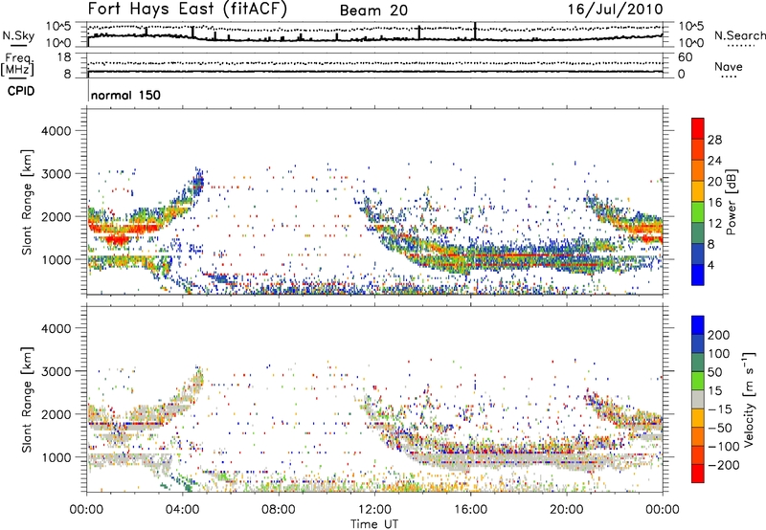
Task: Pick the bottom red segment of the velocity color bar
Action: click(x=698, y=474)
